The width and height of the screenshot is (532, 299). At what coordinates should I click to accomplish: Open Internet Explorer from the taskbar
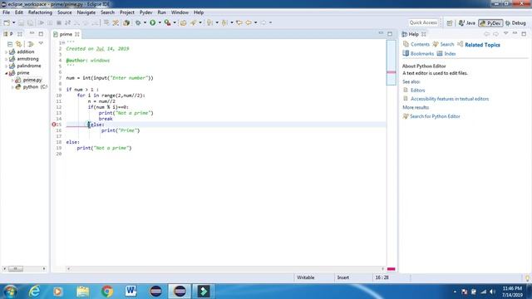point(34,292)
